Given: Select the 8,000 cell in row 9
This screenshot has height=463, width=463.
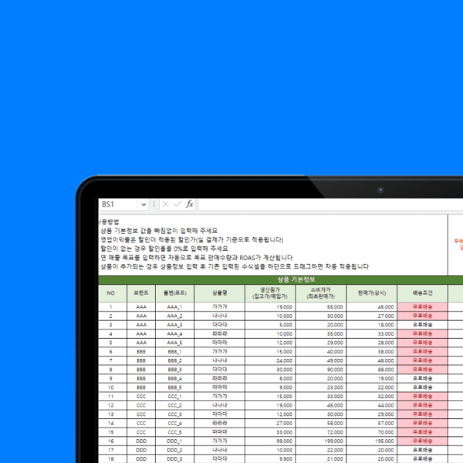Looking at the screenshot, I should click(x=270, y=379).
